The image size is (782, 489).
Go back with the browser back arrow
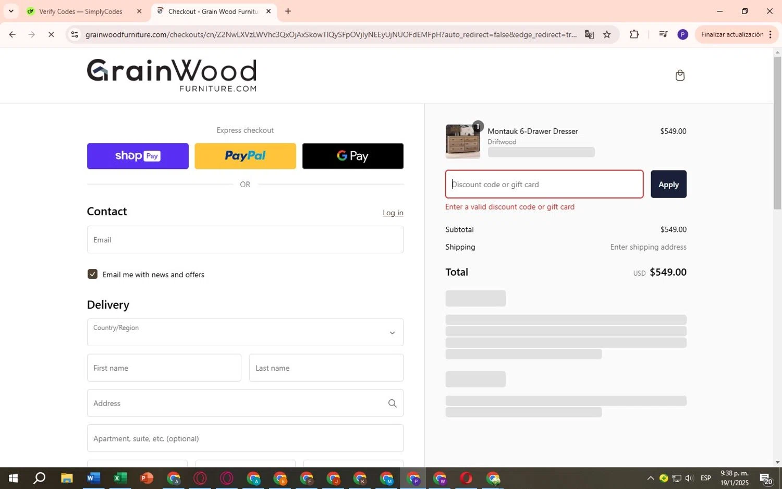click(x=12, y=34)
